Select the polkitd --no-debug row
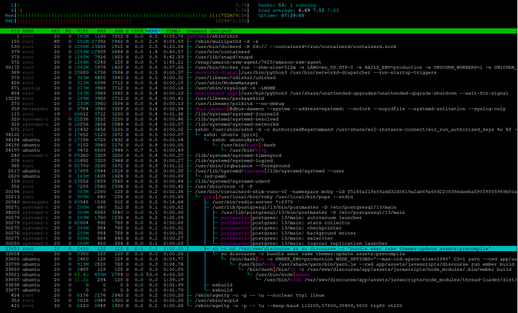This screenshot has width=518, height=313. click(x=259, y=104)
